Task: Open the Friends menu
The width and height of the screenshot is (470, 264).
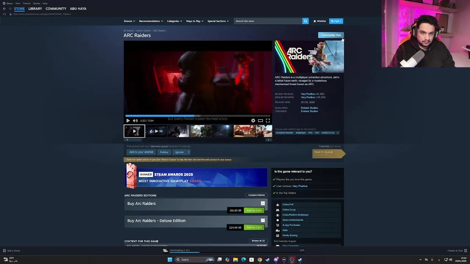Action: pos(27,3)
